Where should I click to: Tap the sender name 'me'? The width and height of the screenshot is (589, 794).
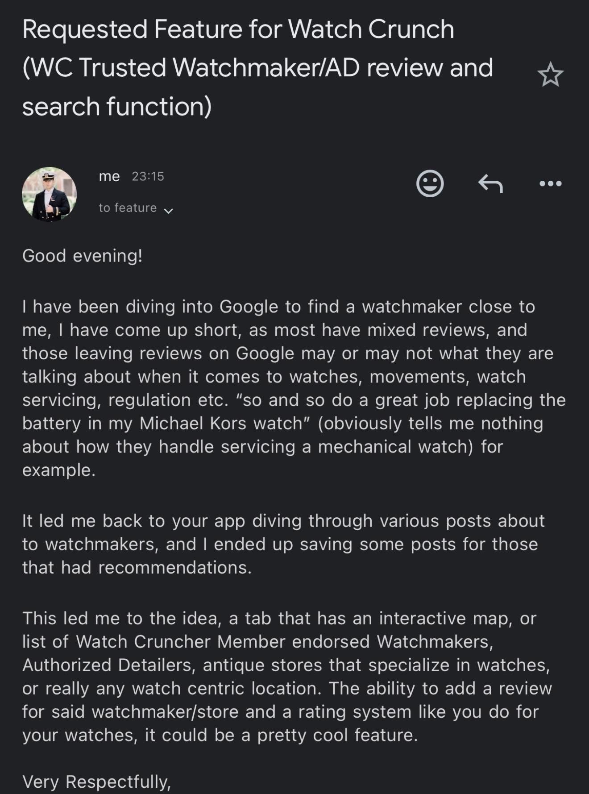108,176
